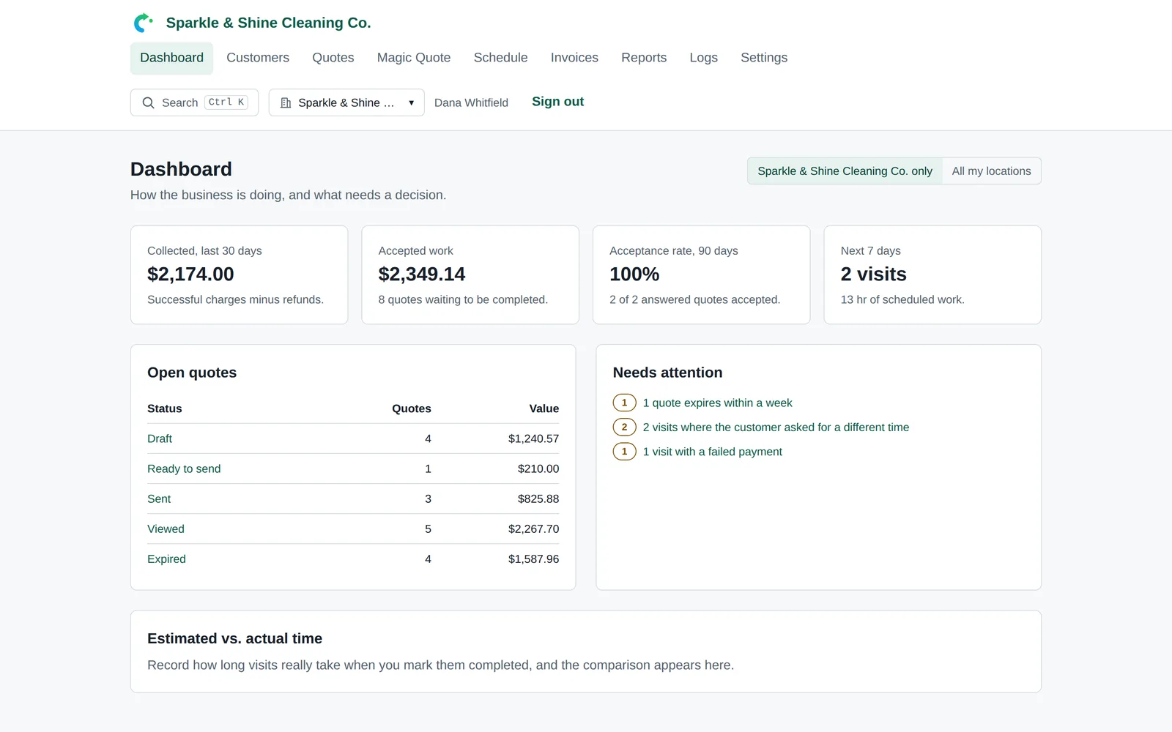Click the badge for failed payment visit
The height and width of the screenshot is (732, 1172).
pos(624,452)
